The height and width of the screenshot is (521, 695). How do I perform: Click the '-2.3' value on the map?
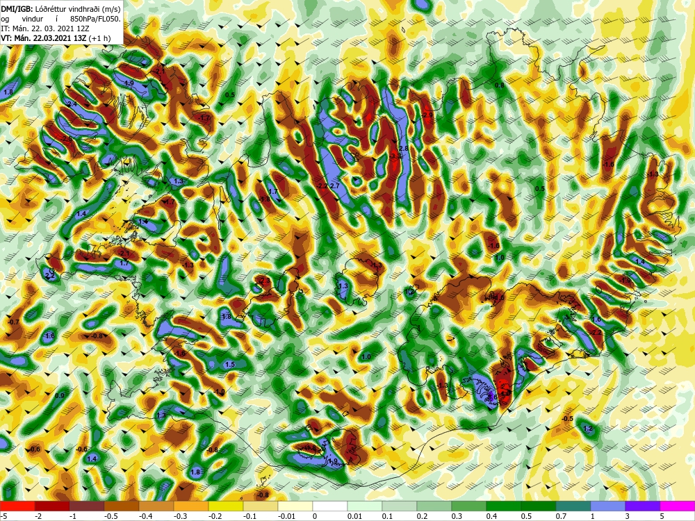(264, 281)
